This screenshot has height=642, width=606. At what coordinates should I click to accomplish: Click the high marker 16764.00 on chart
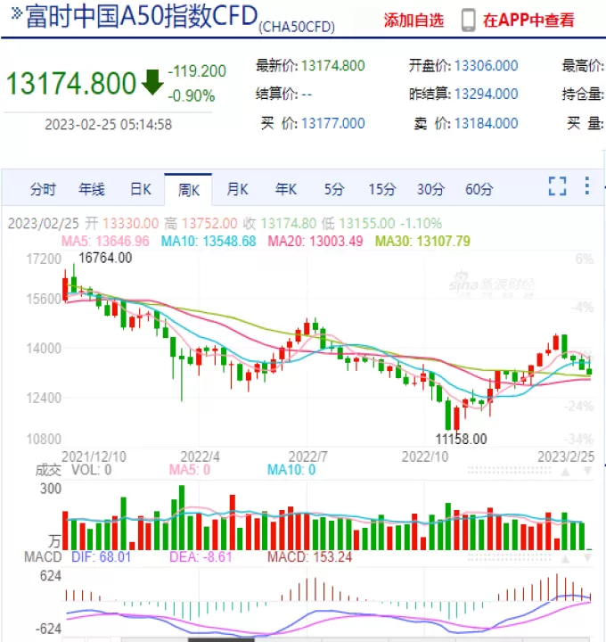click(105, 258)
